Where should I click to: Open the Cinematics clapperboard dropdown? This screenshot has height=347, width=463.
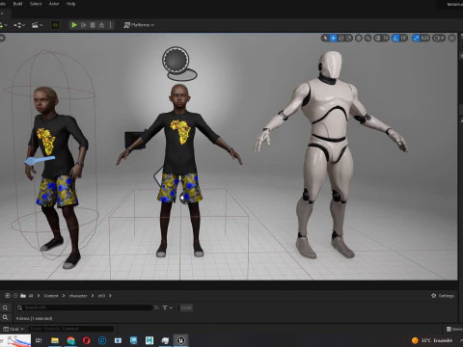pos(38,25)
